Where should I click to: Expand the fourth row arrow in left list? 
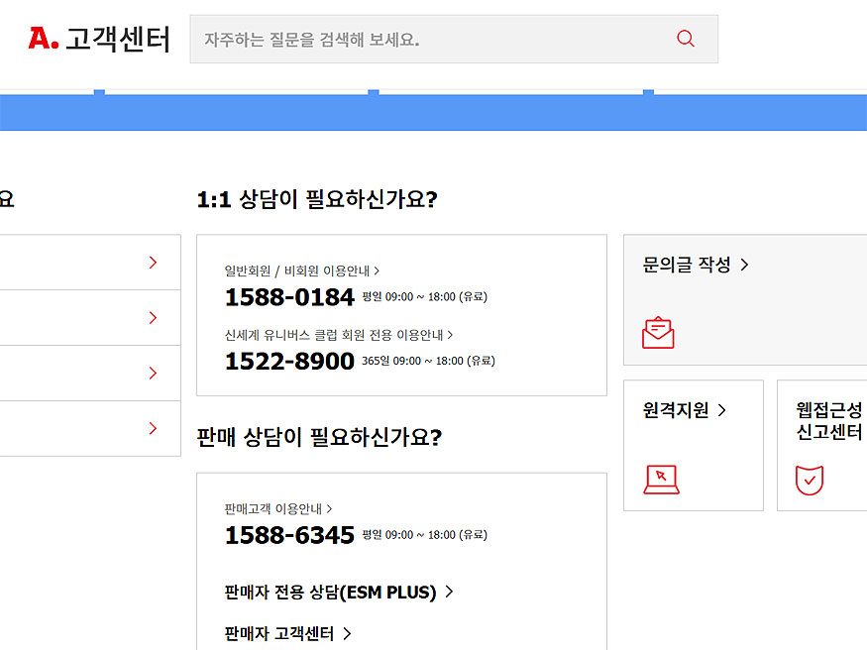(153, 429)
